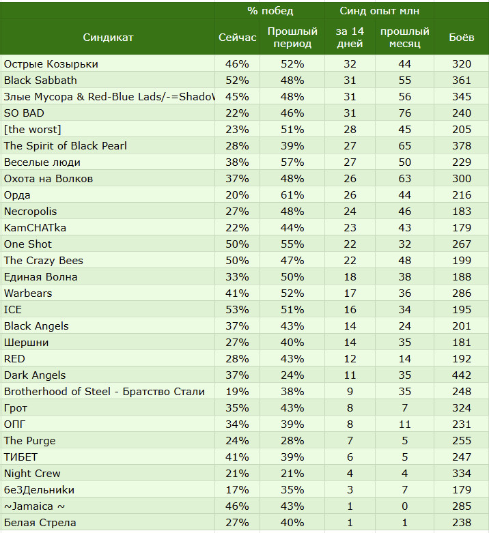Click the Острые Козырьки row name
Screen dimensions: 489x533
coord(51,64)
